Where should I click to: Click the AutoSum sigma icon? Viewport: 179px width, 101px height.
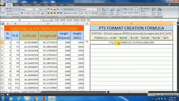pyautogui.click(x=142, y=8)
